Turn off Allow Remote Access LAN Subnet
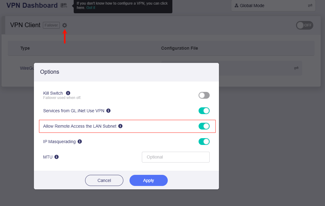The width and height of the screenshot is (325, 206). click(x=204, y=126)
